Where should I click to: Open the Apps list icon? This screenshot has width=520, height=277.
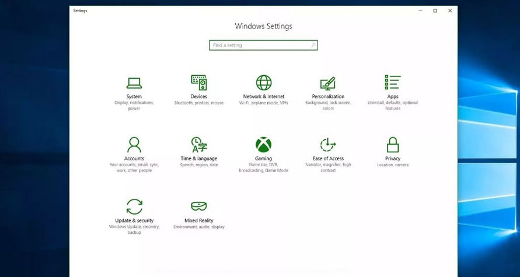pyautogui.click(x=393, y=82)
